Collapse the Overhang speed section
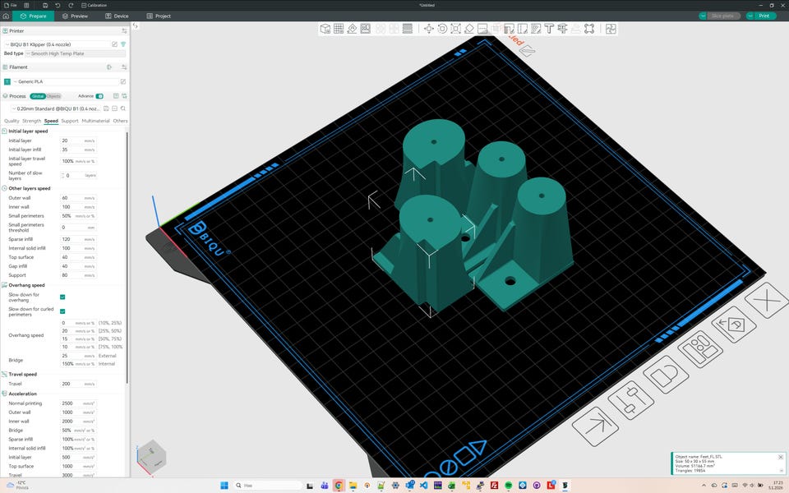 [26, 285]
